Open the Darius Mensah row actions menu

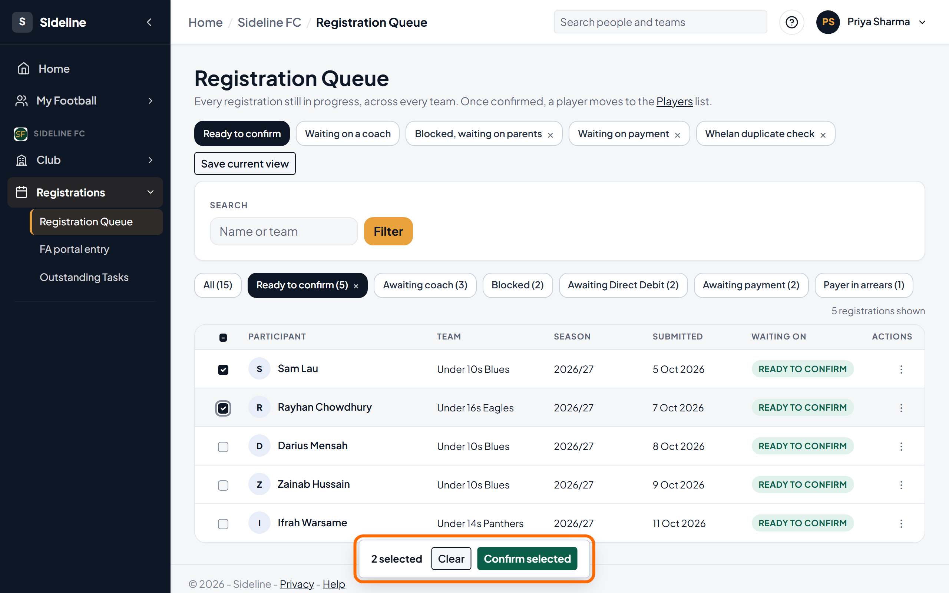point(901,446)
